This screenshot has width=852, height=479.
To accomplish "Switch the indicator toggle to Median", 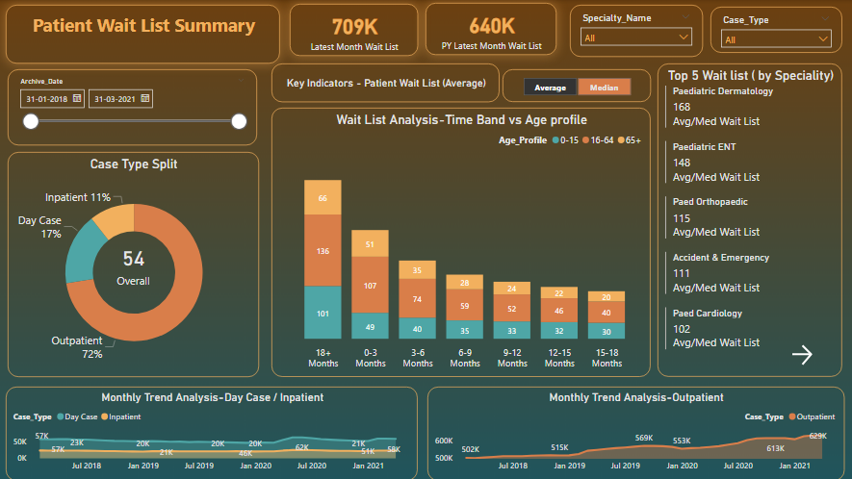I will (604, 88).
